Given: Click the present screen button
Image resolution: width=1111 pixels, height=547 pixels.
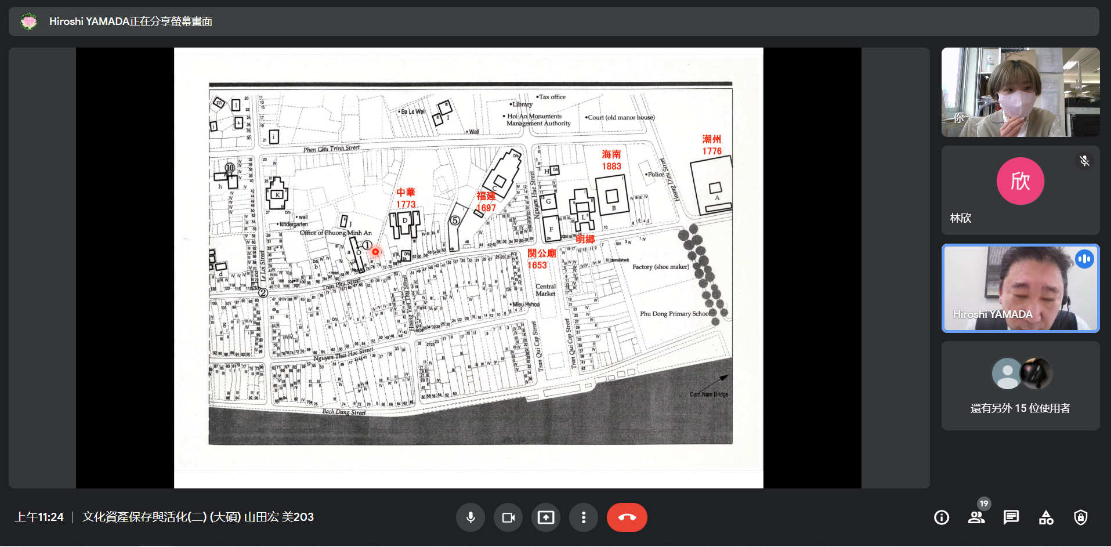Looking at the screenshot, I should click(x=546, y=517).
